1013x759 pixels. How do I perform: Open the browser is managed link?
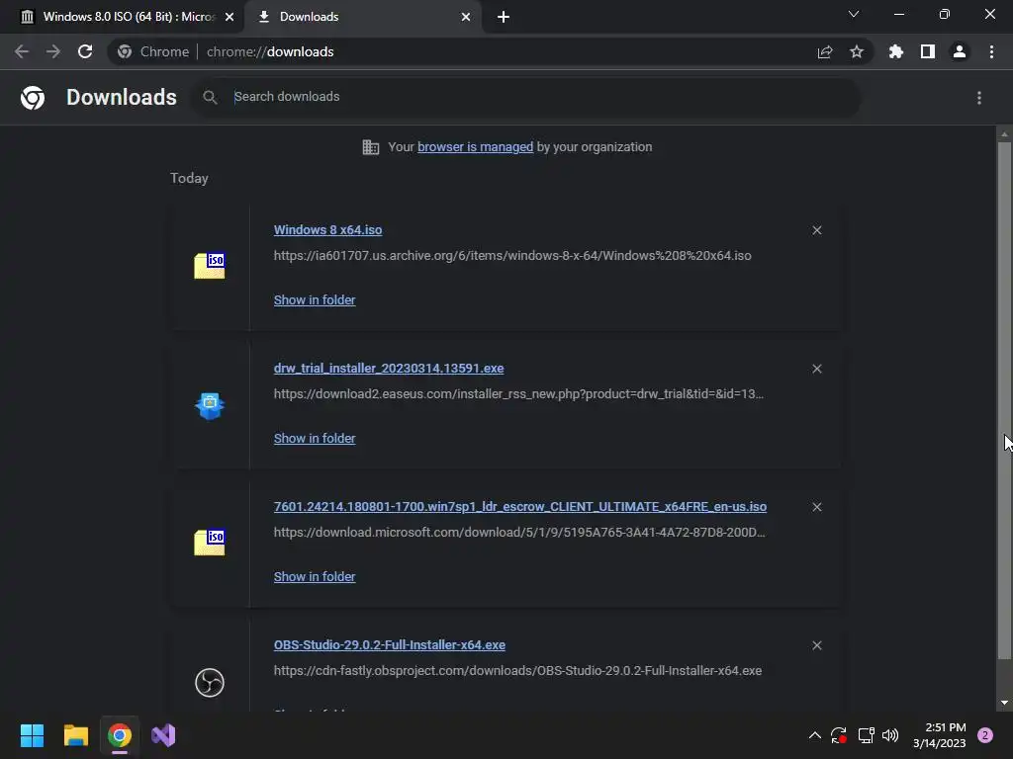[476, 147]
